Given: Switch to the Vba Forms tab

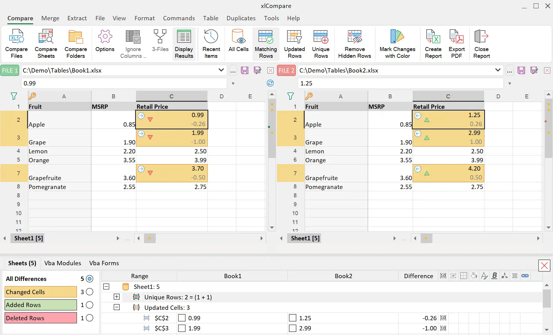Looking at the screenshot, I should coord(104,263).
